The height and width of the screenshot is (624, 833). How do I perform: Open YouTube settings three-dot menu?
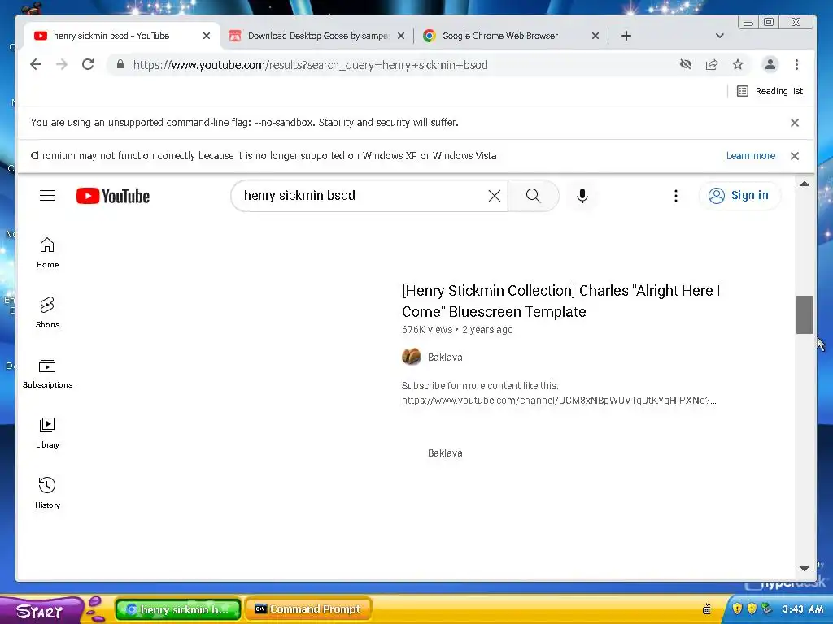click(x=676, y=196)
